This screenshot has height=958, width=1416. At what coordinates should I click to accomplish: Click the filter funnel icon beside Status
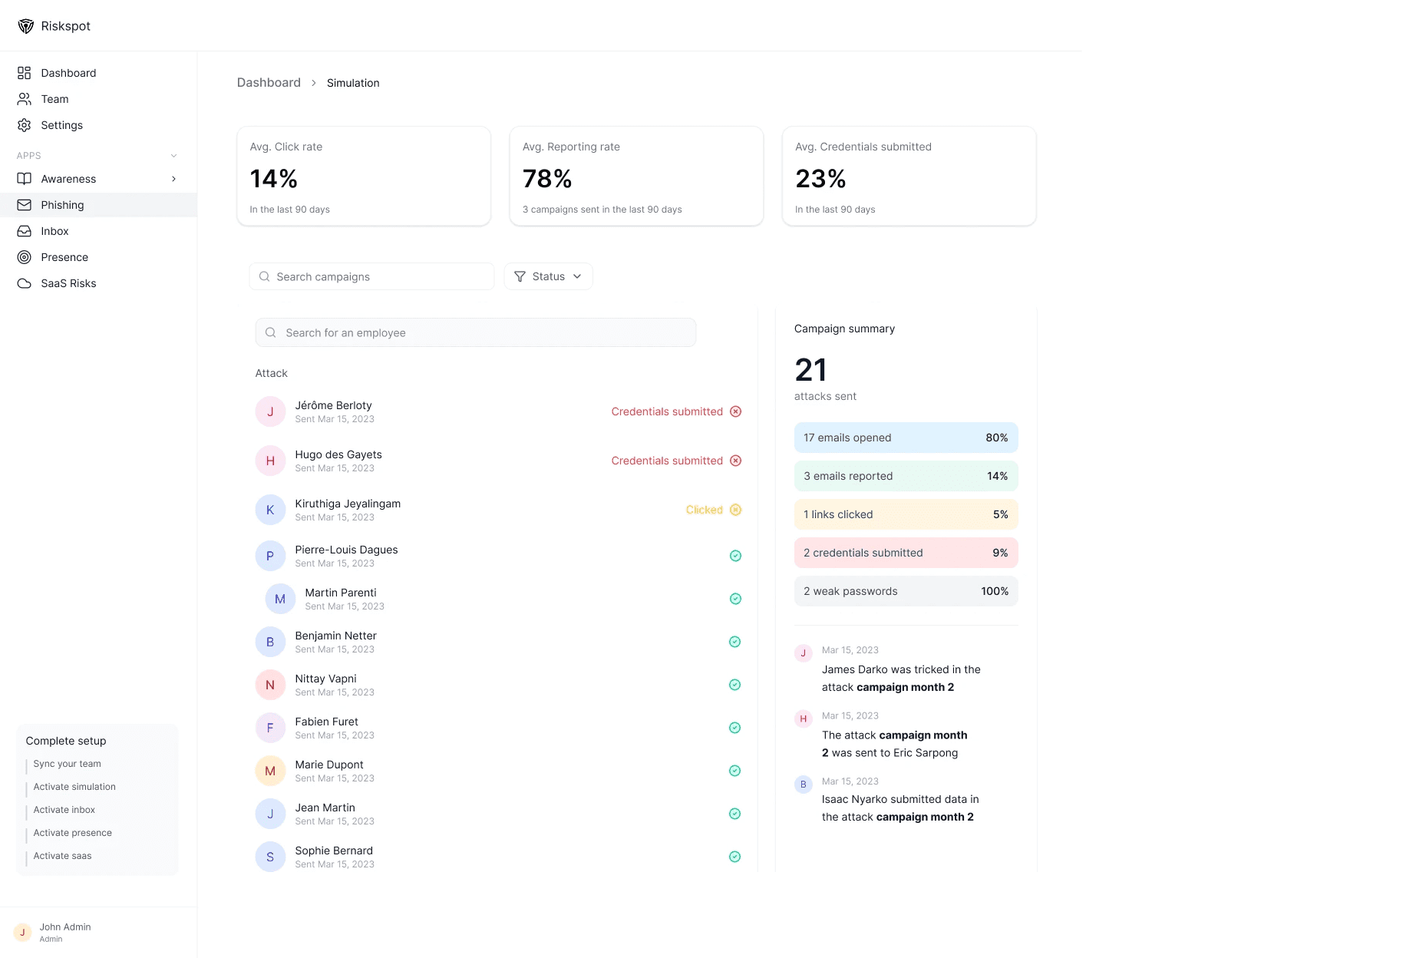pyautogui.click(x=520, y=276)
